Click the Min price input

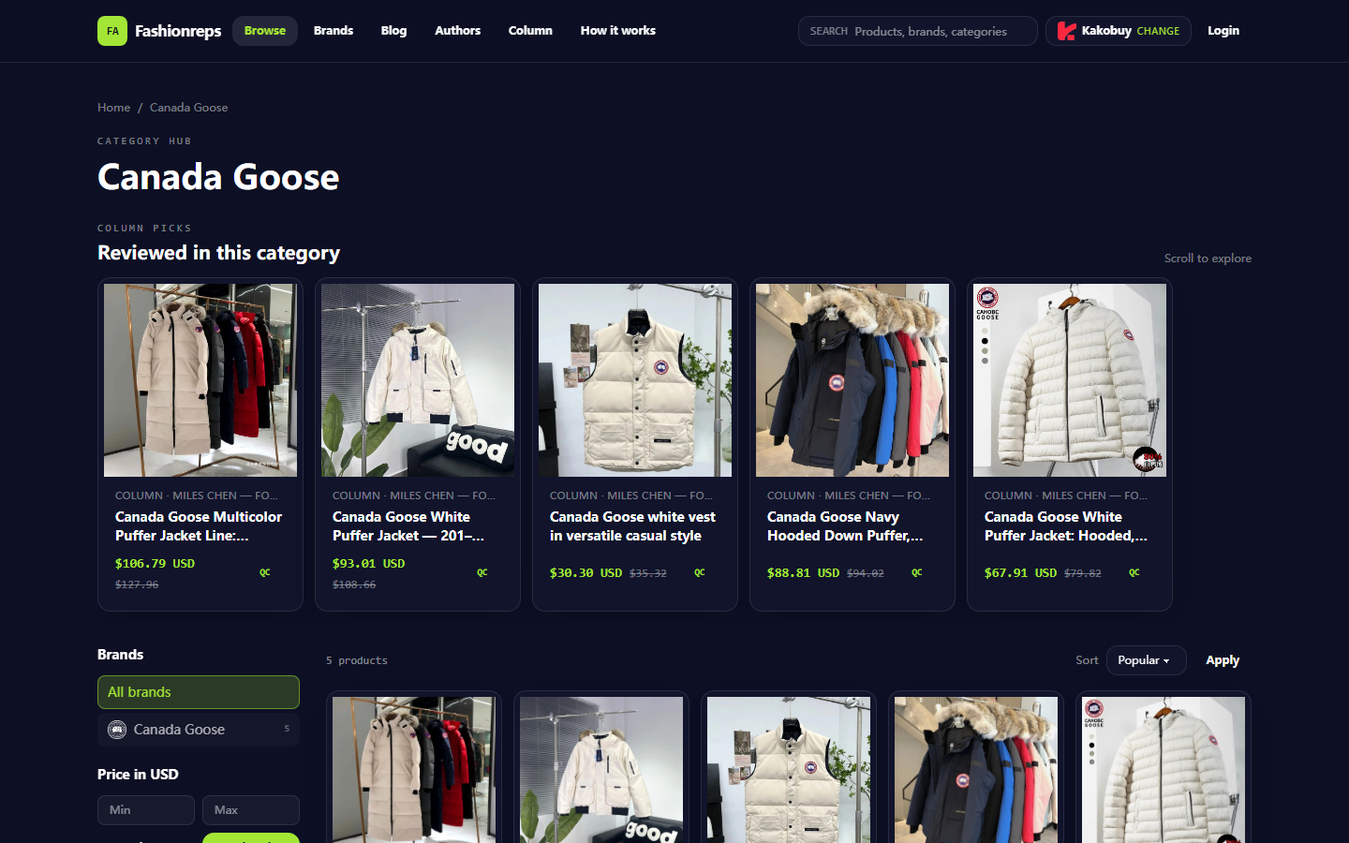[x=146, y=810]
